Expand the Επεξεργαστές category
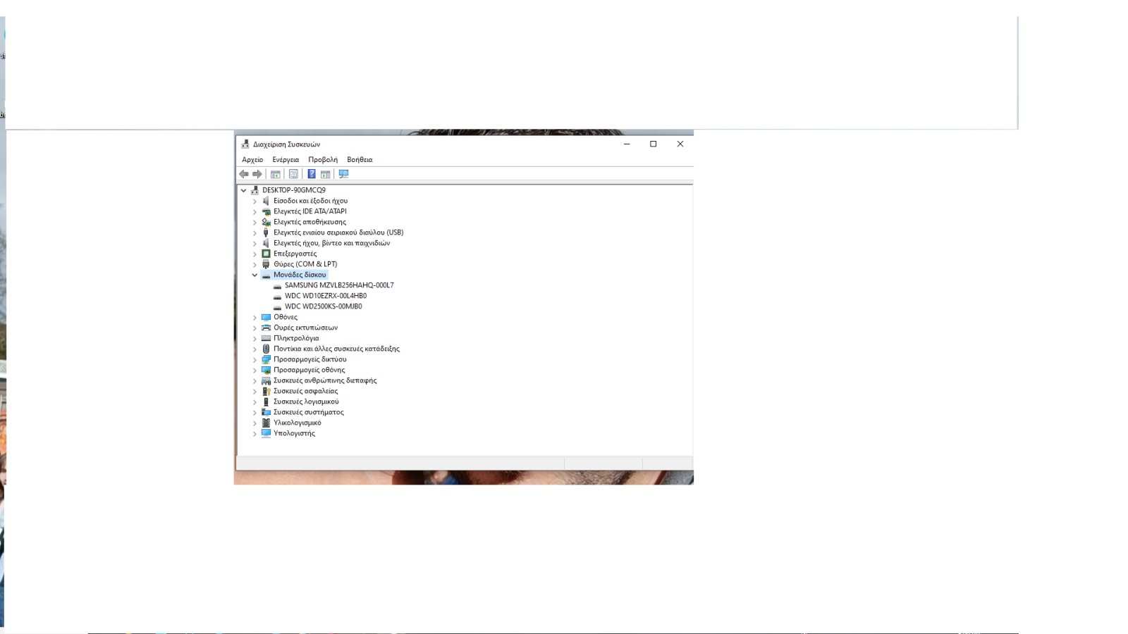The height and width of the screenshot is (634, 1128). (x=255, y=254)
